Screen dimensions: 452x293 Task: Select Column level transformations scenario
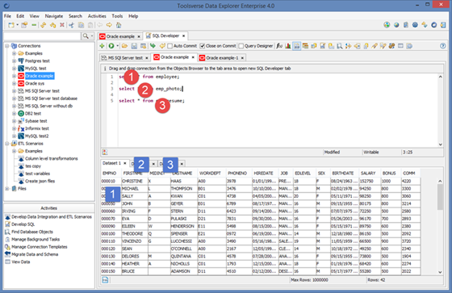52,158
